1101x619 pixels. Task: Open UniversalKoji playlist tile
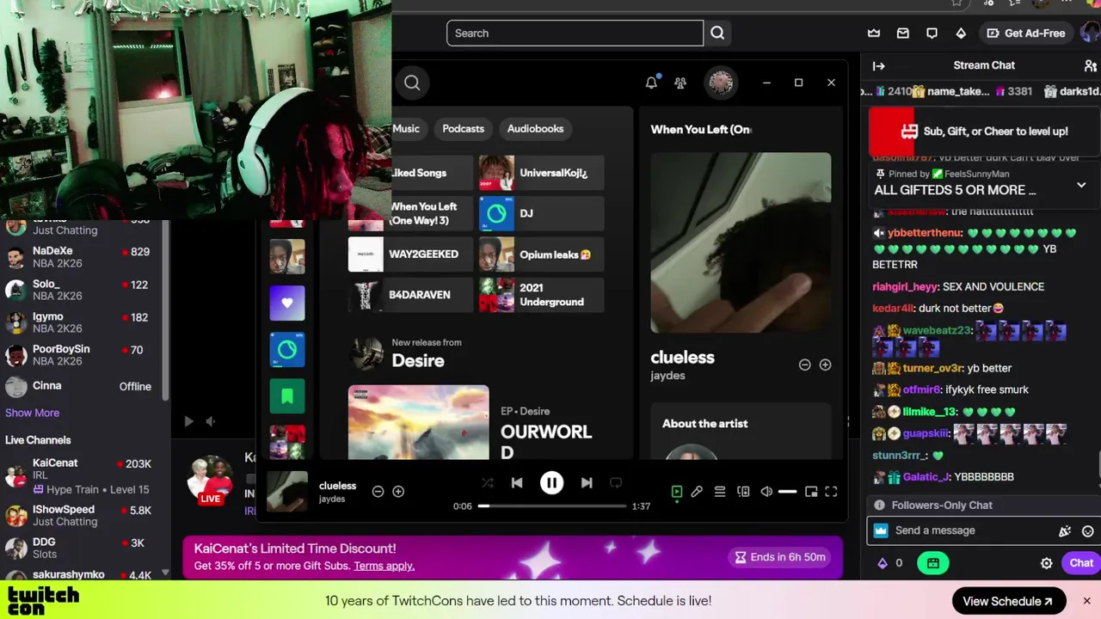[x=541, y=173]
